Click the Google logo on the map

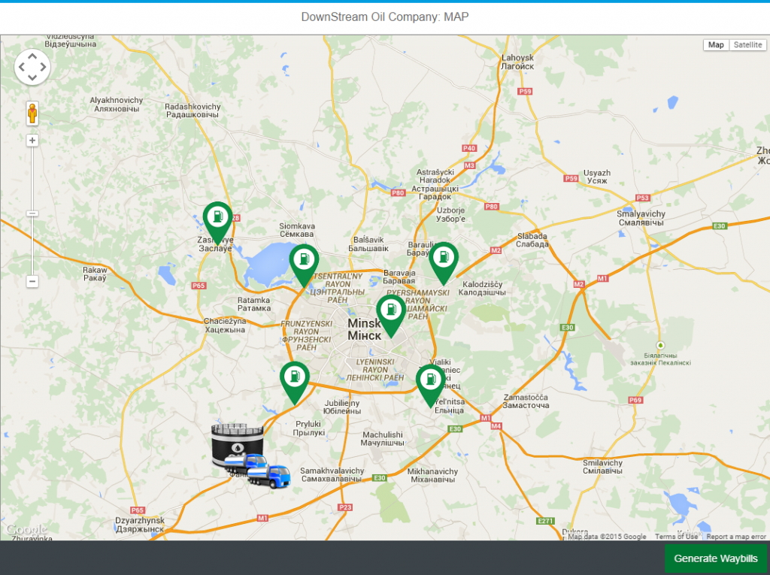pos(26,530)
